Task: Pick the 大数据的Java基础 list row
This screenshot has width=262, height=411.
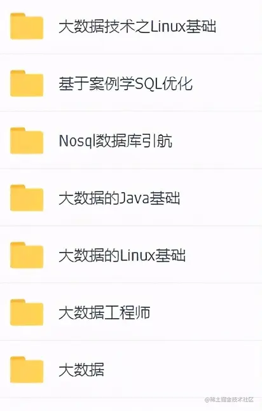Action: 131,197
